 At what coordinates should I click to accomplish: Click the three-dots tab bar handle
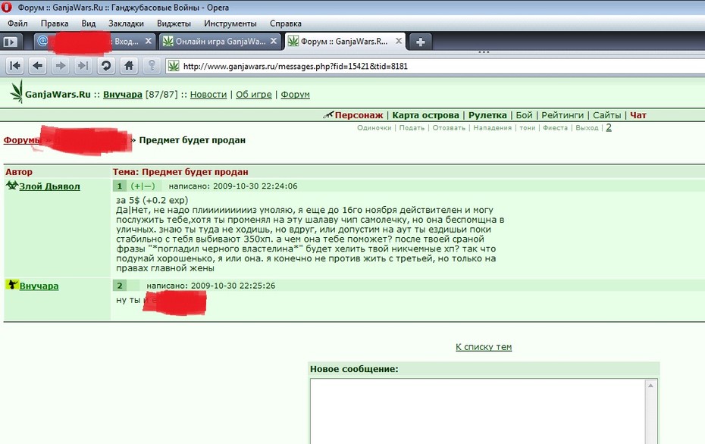(x=484, y=52)
